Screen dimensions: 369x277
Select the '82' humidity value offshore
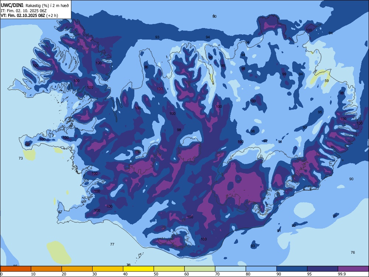[294, 225]
